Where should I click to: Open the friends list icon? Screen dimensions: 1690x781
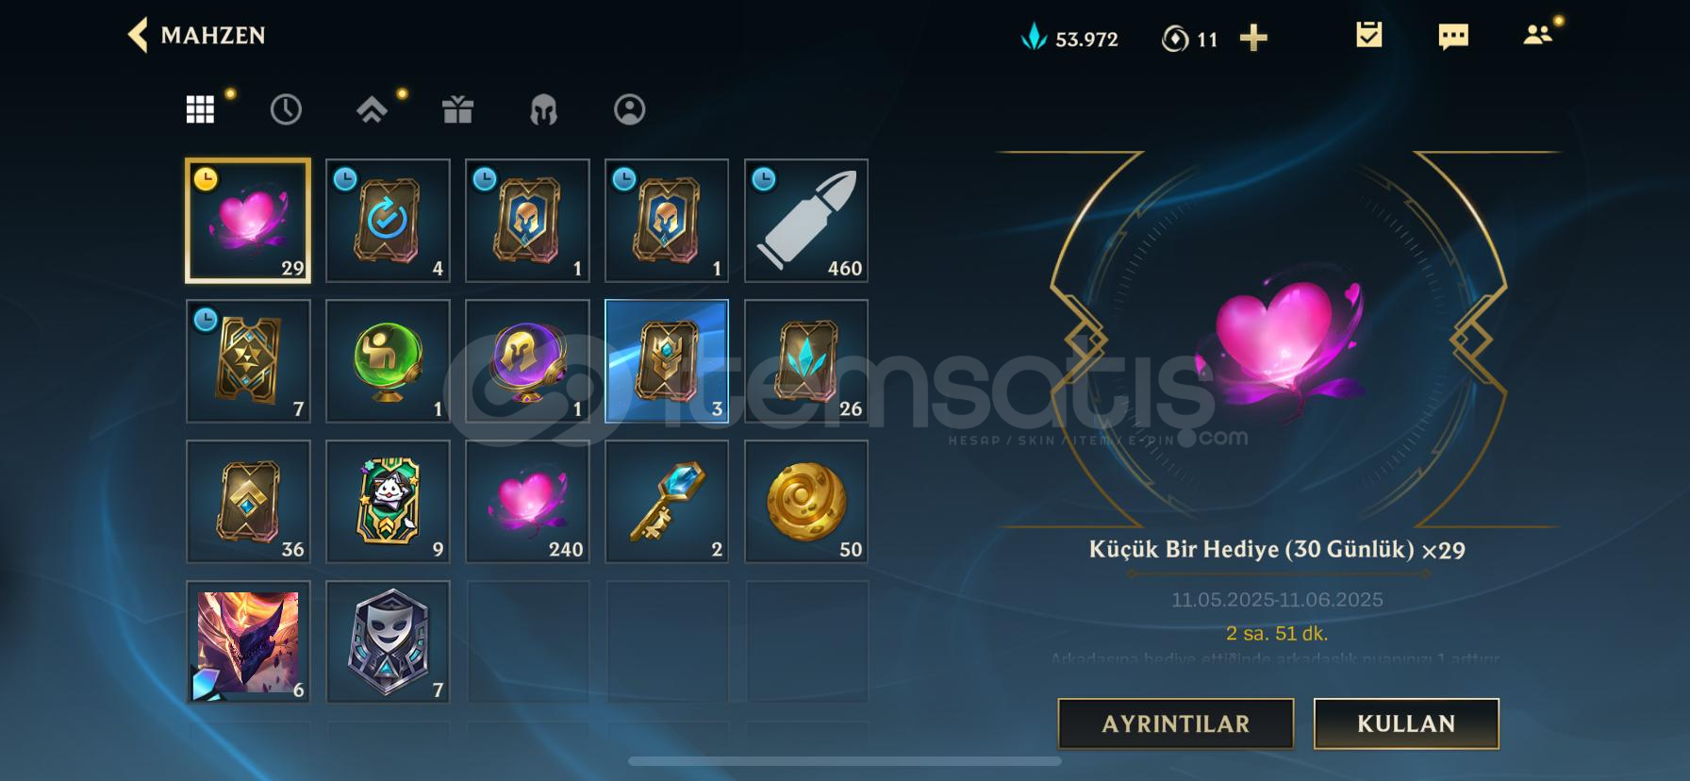point(1537,35)
